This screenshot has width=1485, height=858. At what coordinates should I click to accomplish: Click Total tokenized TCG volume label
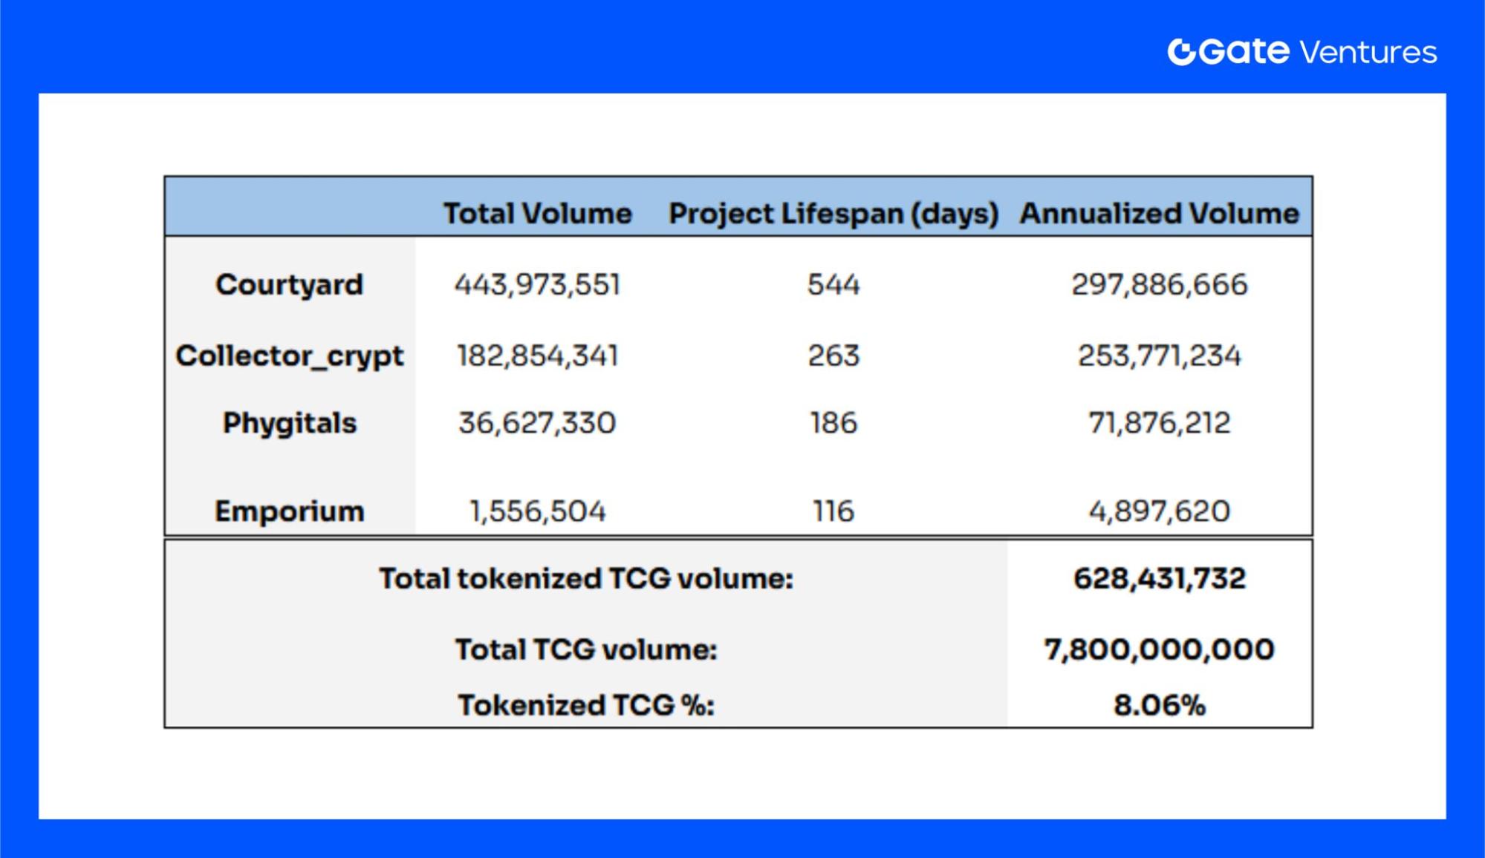(586, 579)
